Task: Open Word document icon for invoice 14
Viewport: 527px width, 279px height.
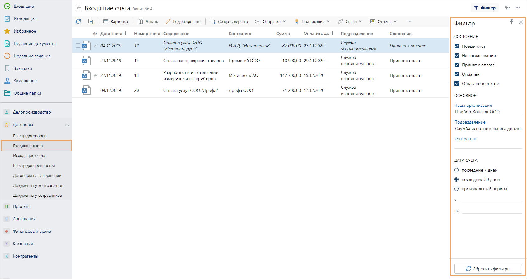Action: tap(86, 61)
